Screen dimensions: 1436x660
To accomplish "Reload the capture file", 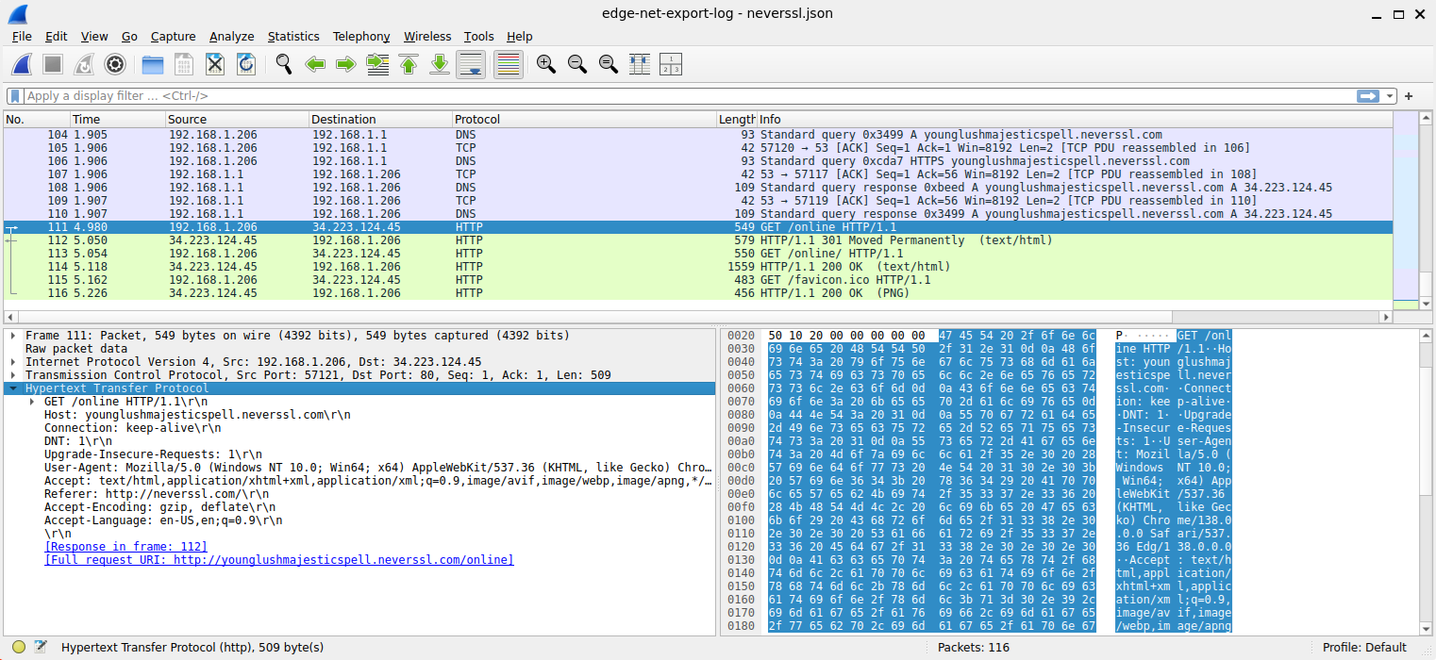I will pyautogui.click(x=246, y=64).
